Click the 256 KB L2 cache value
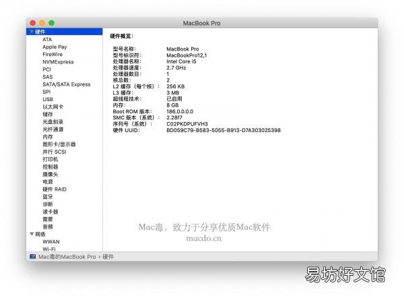The image size is (404, 296). (176, 86)
